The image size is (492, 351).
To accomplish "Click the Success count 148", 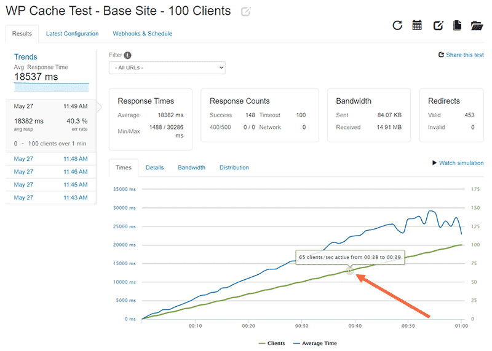I will tap(250, 115).
